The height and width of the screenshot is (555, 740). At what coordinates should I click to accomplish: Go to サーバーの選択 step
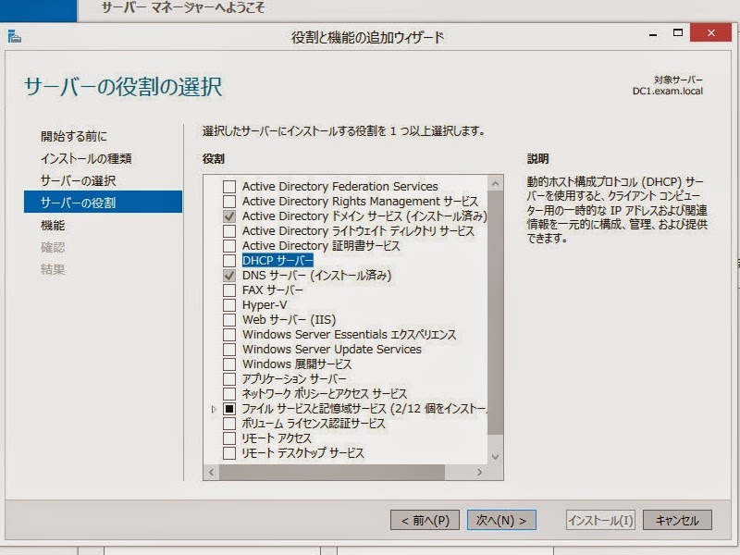(x=78, y=180)
